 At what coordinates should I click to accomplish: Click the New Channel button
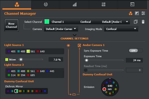pyautogui.click(x=11, y=25)
